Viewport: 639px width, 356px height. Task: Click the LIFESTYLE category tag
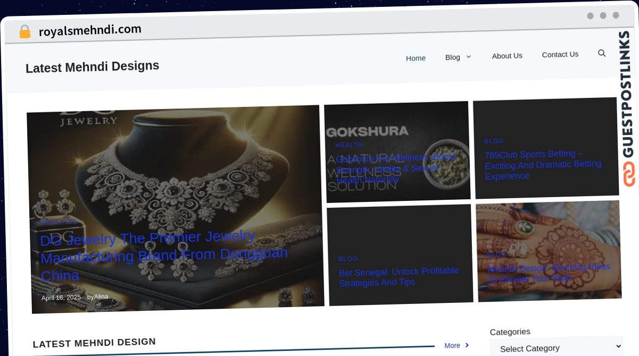pos(59,222)
